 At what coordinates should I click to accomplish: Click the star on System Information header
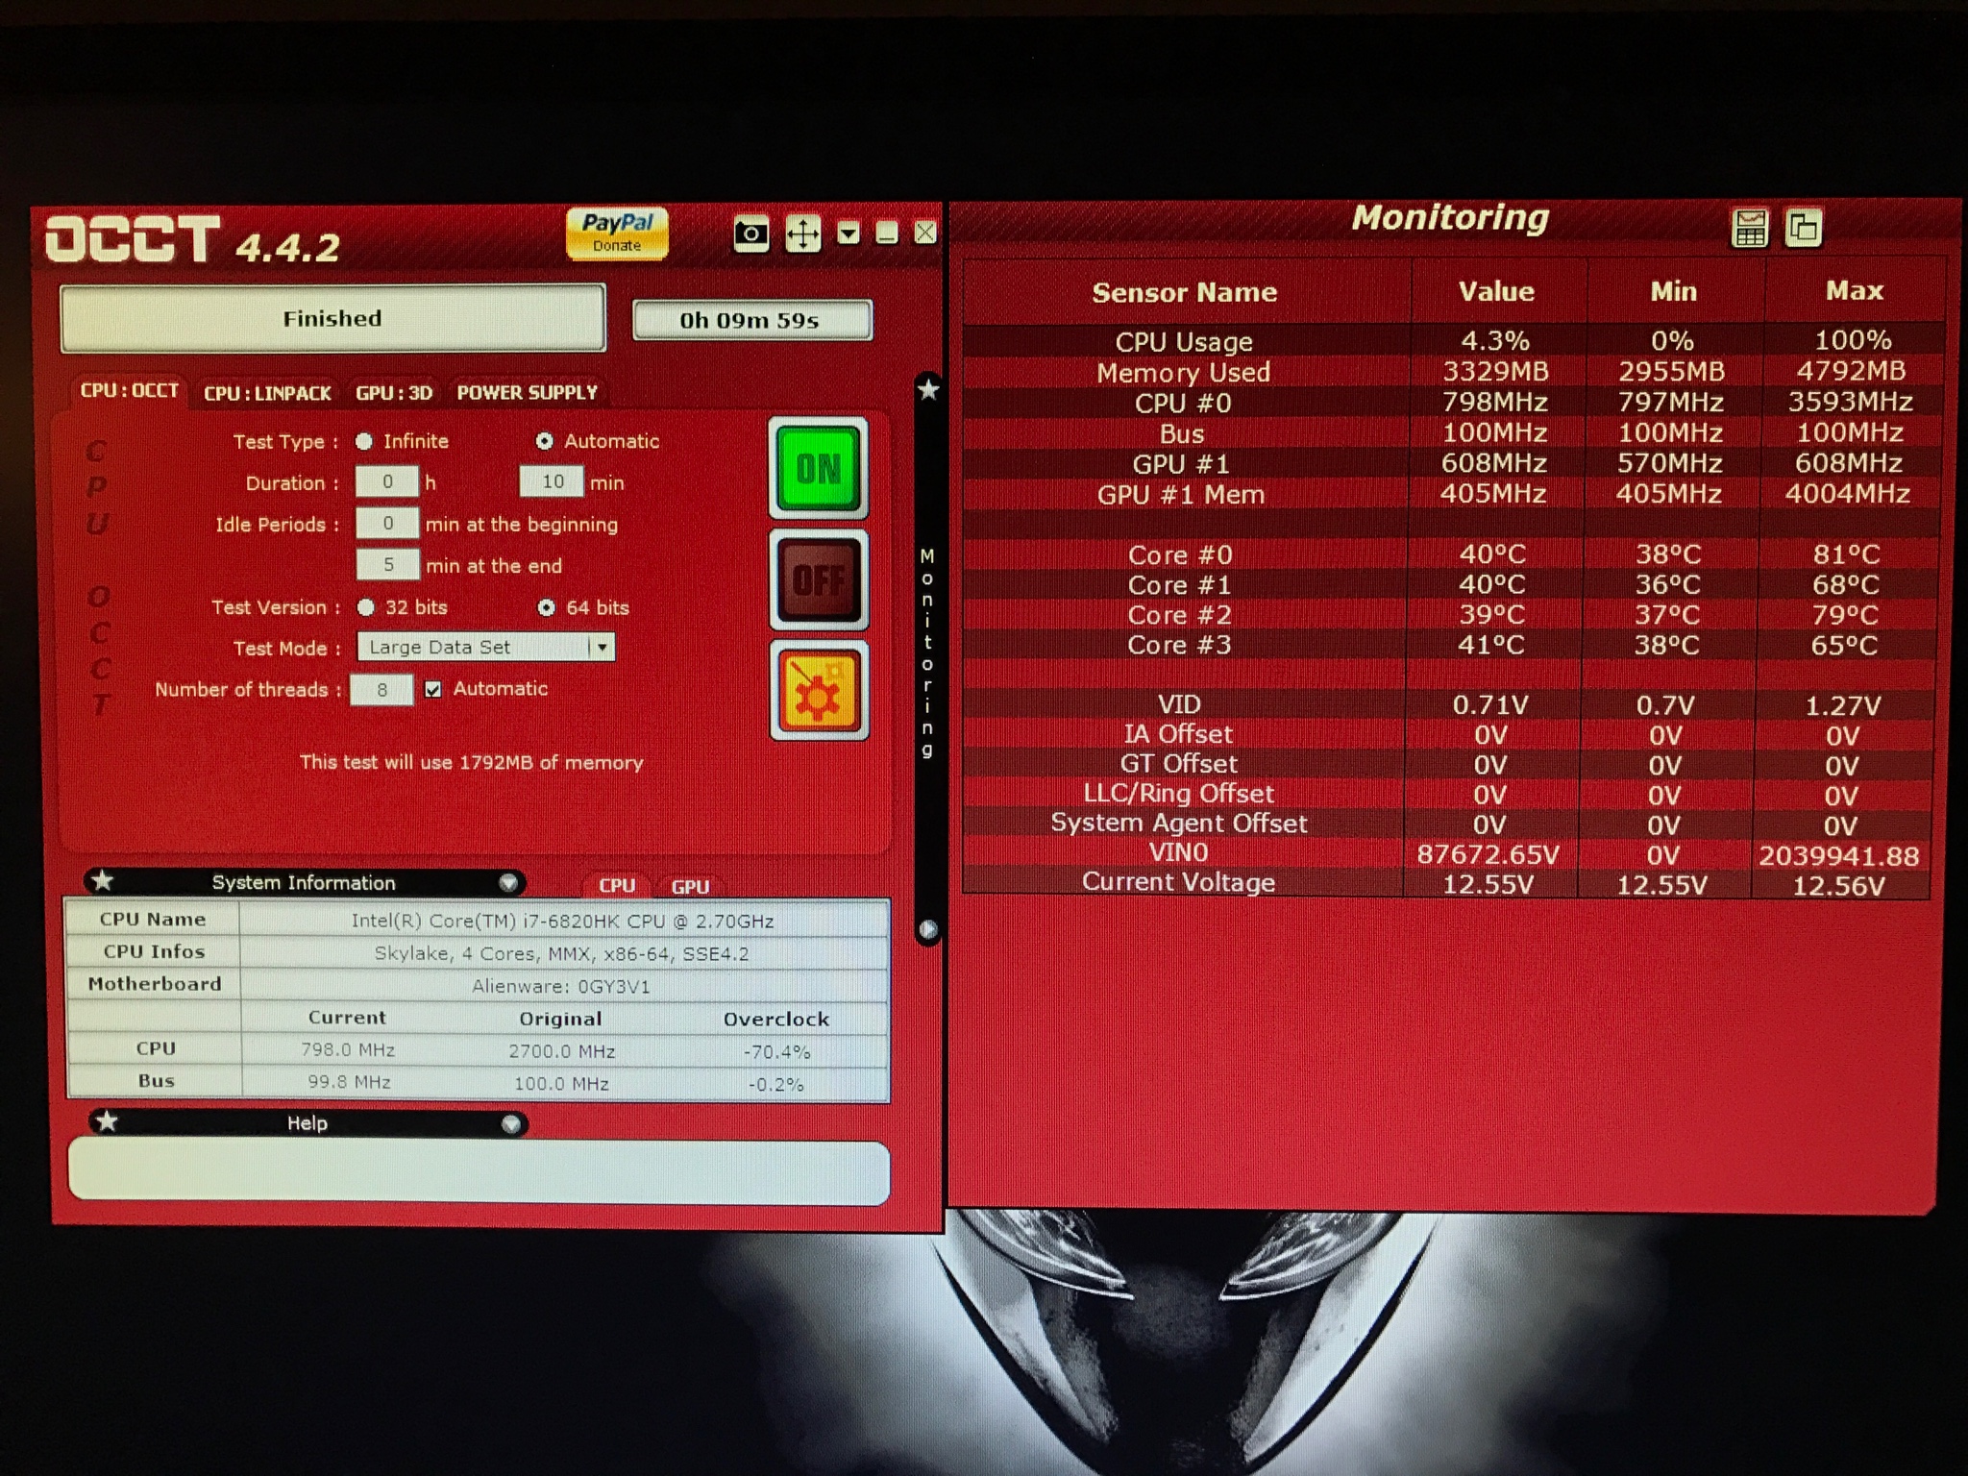coord(104,880)
